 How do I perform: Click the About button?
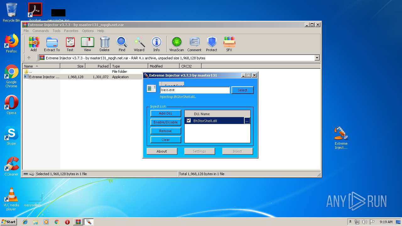pos(162,151)
